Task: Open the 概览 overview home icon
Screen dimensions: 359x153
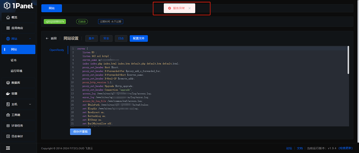Action: coord(8,17)
